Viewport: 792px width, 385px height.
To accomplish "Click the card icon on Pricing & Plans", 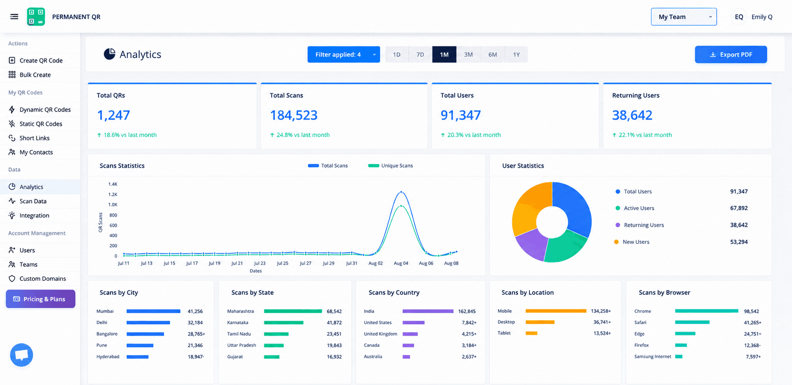I will pos(17,299).
